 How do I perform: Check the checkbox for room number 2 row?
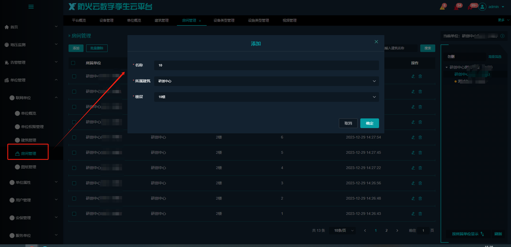[74, 199]
